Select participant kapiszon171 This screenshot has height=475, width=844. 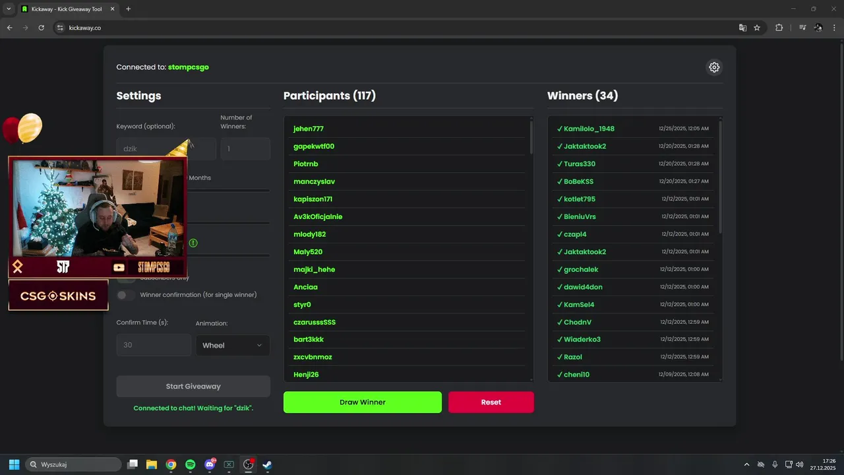point(313,199)
